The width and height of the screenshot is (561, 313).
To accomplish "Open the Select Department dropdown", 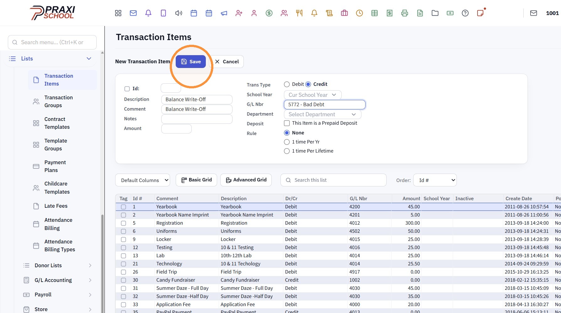I will coord(323,114).
